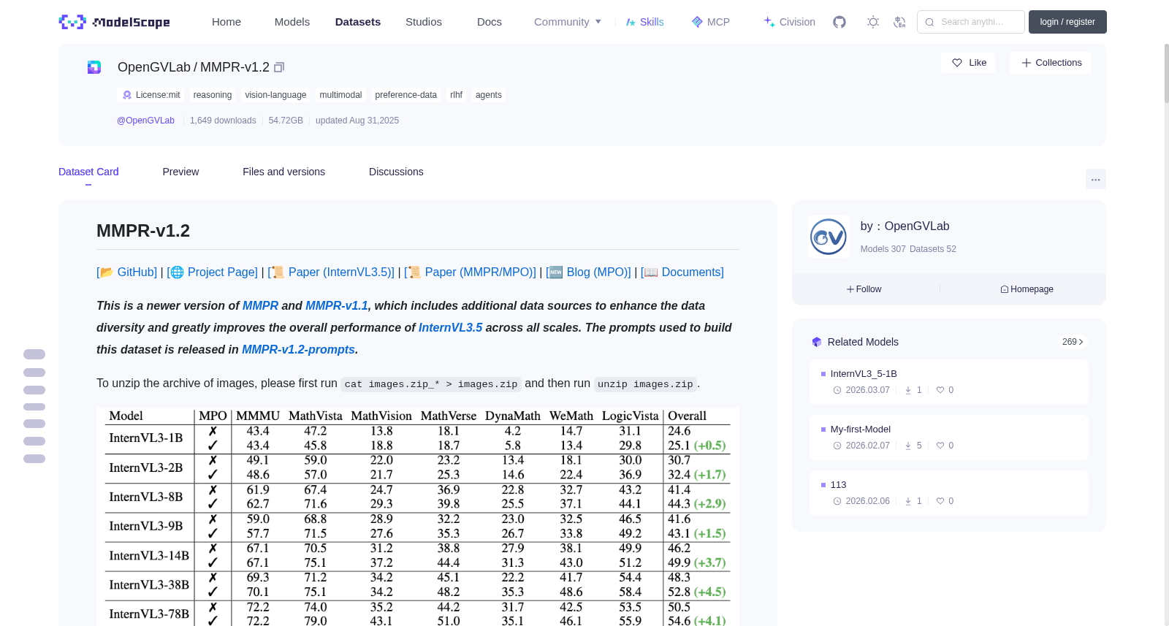Open the Datasets nav item

[x=358, y=22]
